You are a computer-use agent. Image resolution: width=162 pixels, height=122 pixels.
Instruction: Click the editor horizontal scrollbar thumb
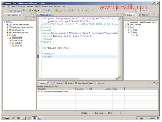coord(61,79)
